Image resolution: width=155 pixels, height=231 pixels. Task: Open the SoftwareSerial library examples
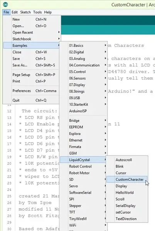tap(83, 192)
